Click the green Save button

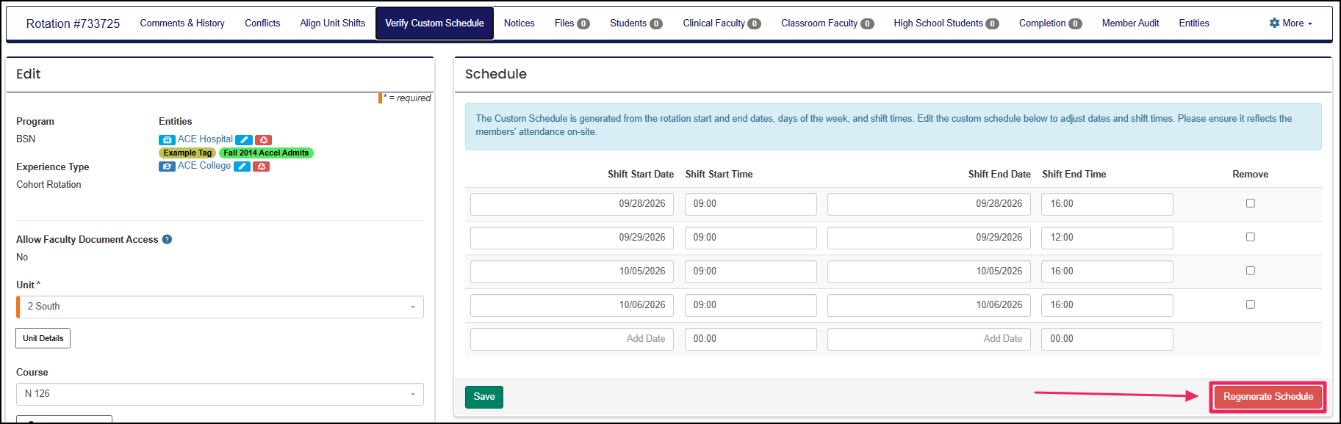pos(484,397)
